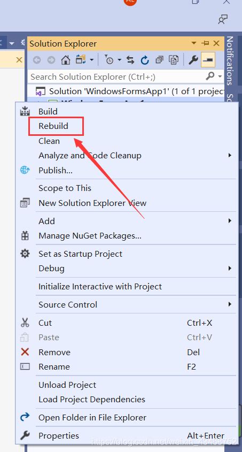Image resolution: width=242 pixels, height=452 pixels.
Task: Toggle the Preview Selected Items button
Action: (208, 60)
